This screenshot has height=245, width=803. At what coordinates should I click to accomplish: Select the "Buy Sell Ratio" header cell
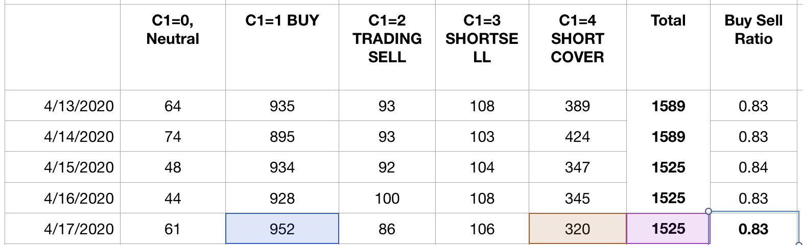pos(753,30)
